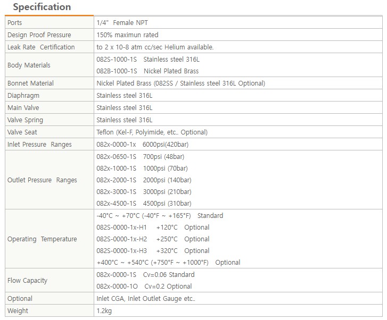Click '+400°C ~ +540°C' Optional line
387x320 pixels.
(x=168, y=263)
